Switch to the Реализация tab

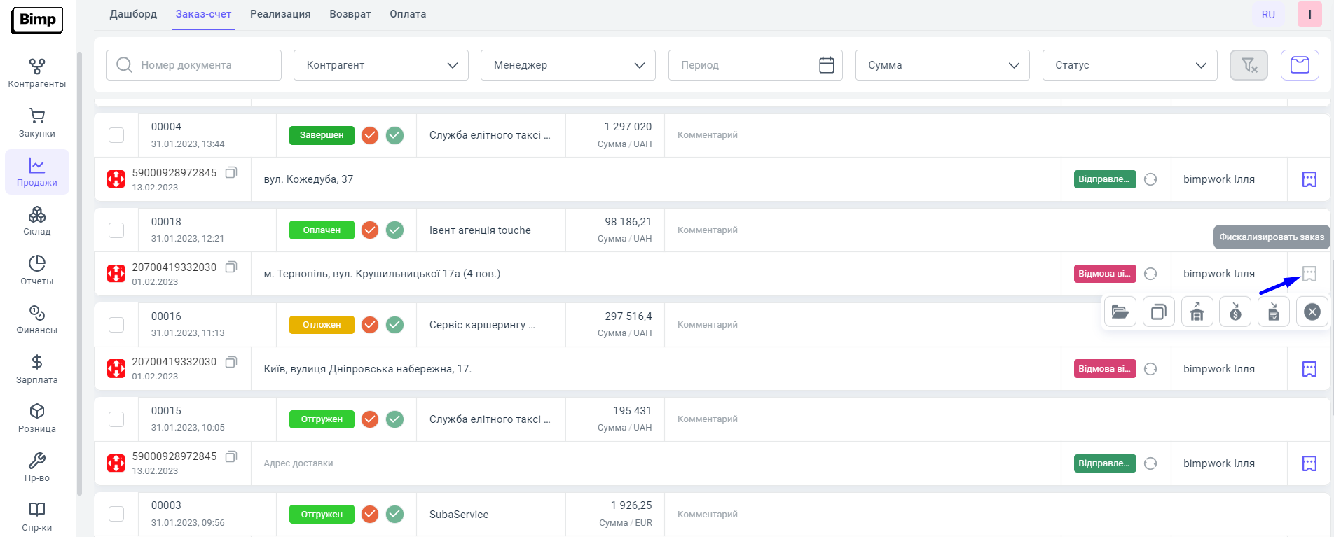click(280, 14)
